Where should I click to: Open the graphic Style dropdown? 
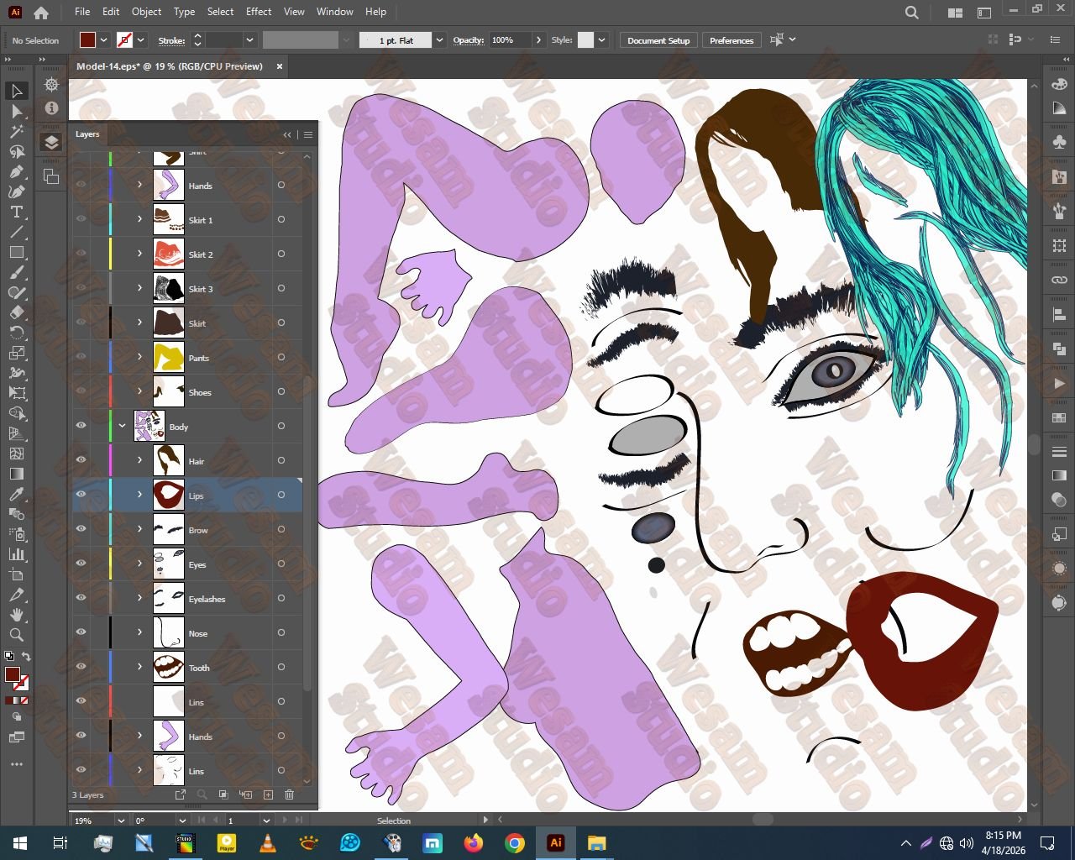tap(601, 40)
